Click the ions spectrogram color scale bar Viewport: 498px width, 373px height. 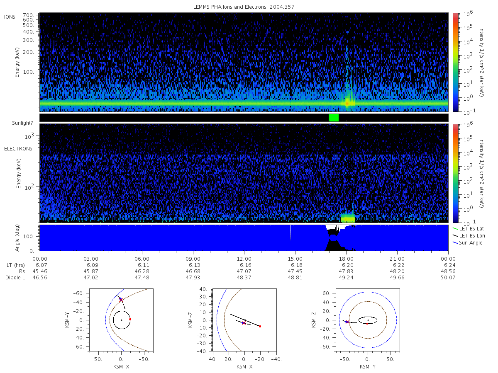pos(455,62)
